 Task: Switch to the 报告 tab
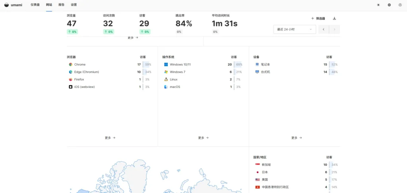(61, 5)
